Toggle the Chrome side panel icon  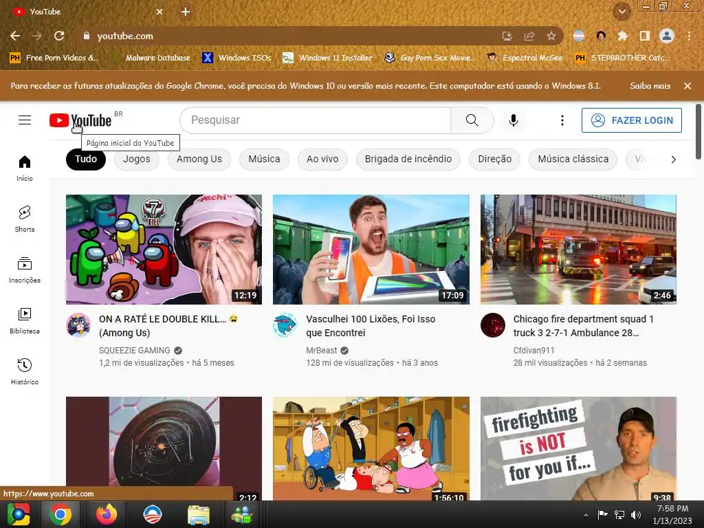pos(644,36)
